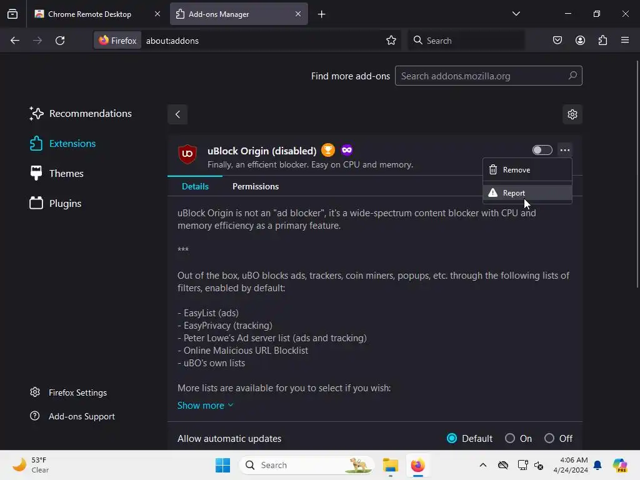Open Windows Start menu
This screenshot has width=640, height=480.
pyautogui.click(x=223, y=465)
